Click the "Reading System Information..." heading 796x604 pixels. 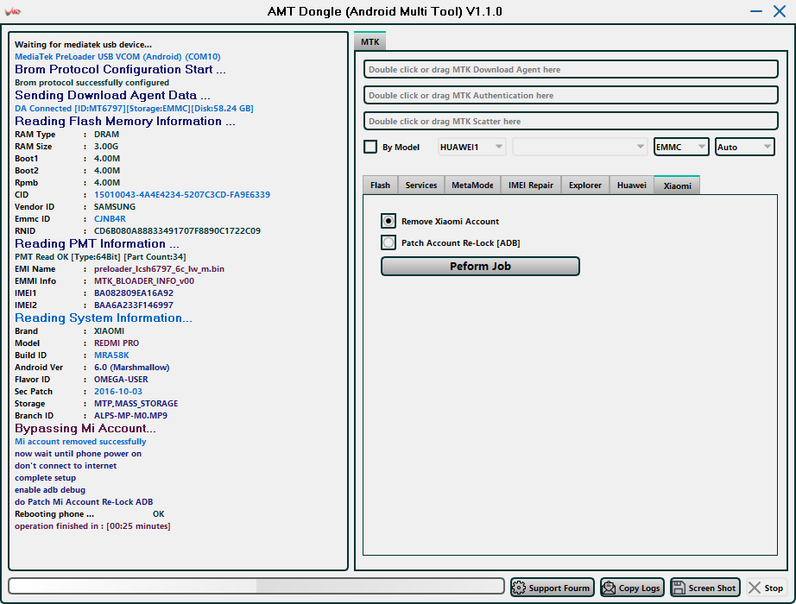[103, 318]
